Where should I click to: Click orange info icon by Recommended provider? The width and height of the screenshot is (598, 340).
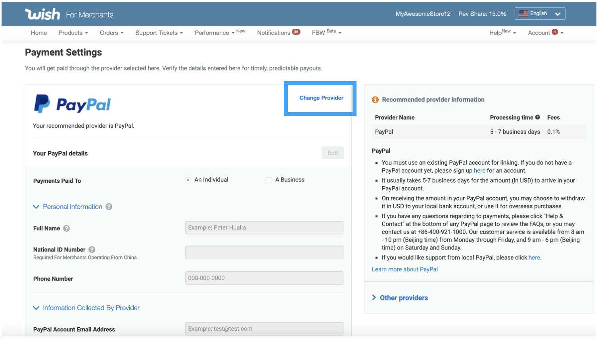click(375, 100)
